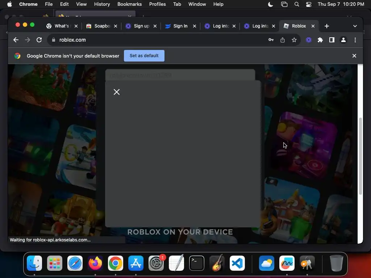Open the View menu
371x278 pixels.
(81, 4)
